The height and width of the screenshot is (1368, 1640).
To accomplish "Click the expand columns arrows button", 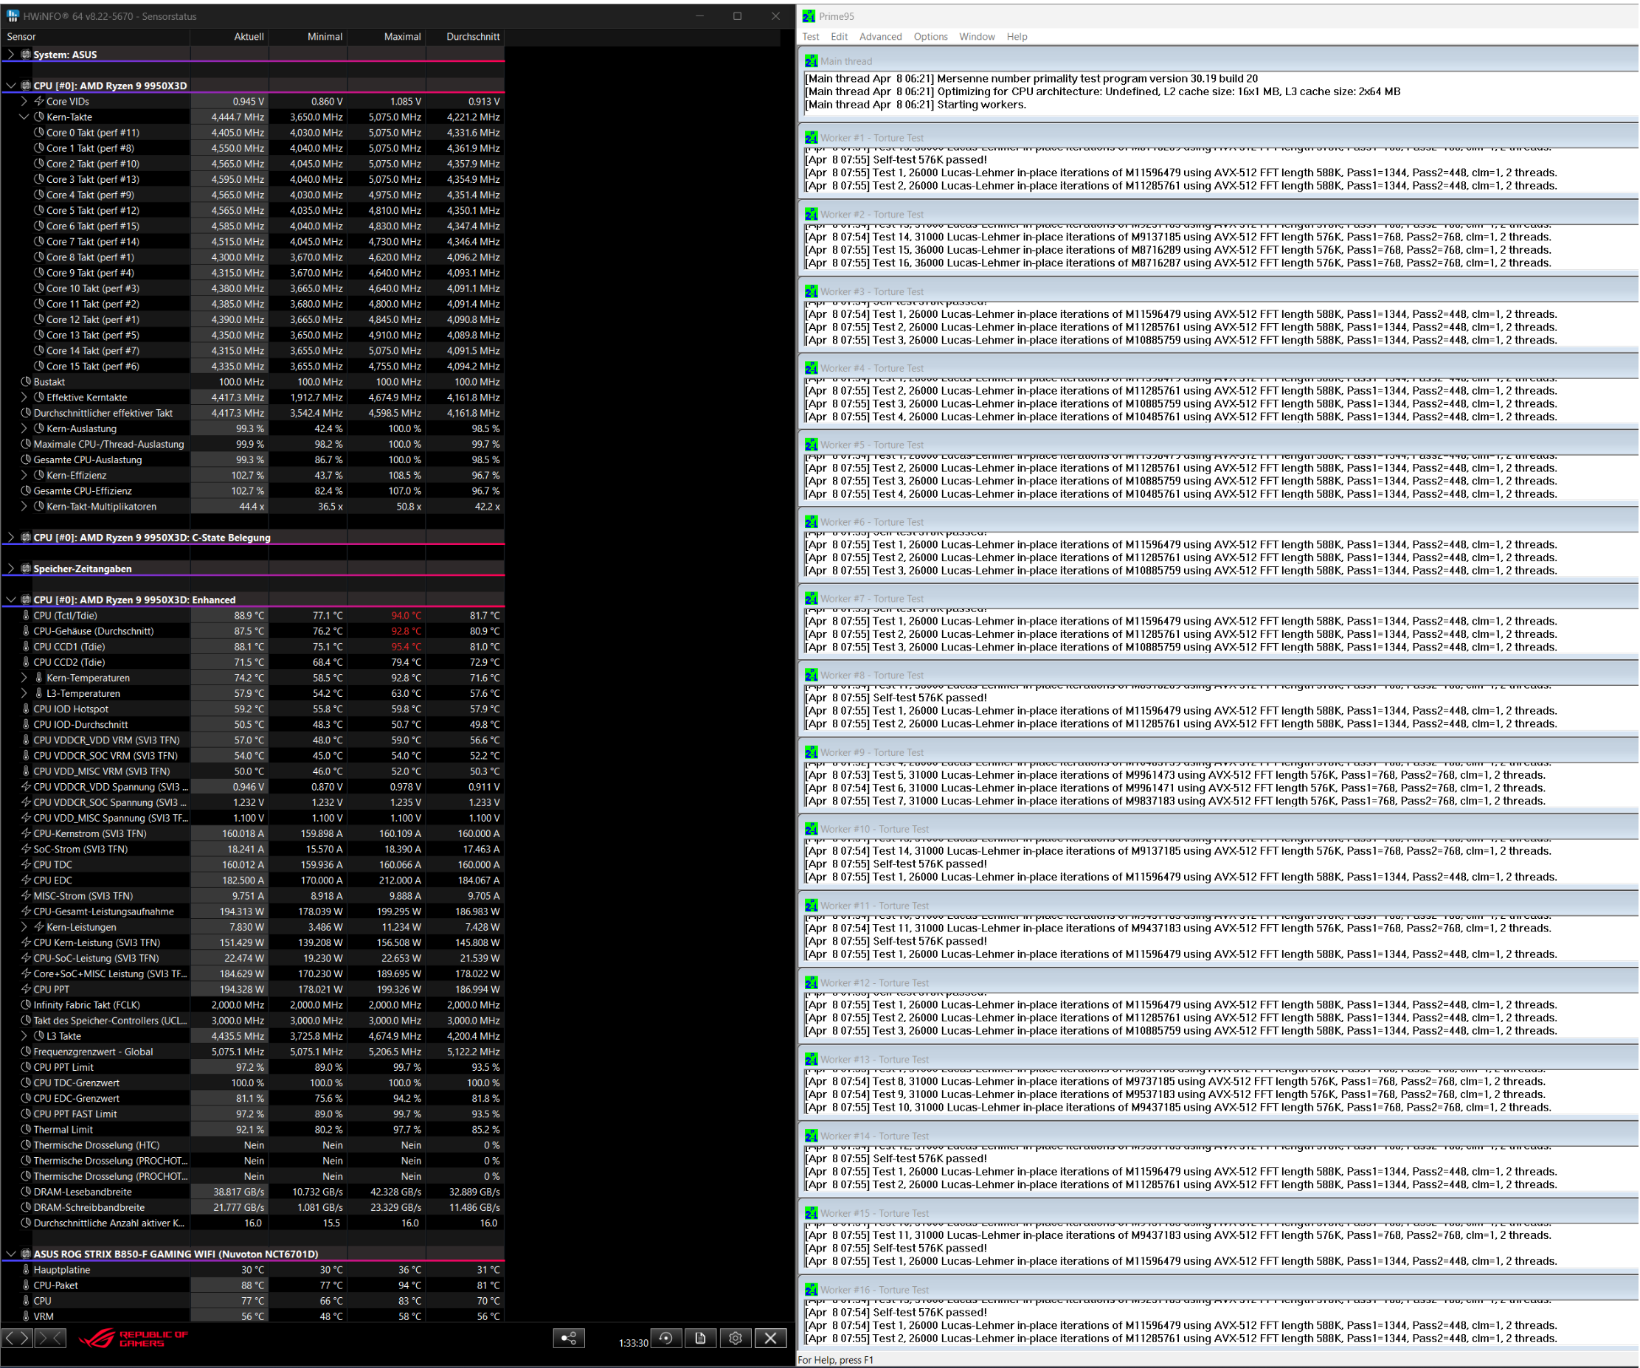I will 17,1338.
